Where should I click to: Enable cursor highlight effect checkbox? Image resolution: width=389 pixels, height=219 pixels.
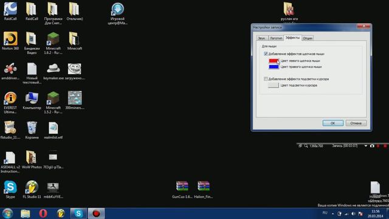point(266,79)
